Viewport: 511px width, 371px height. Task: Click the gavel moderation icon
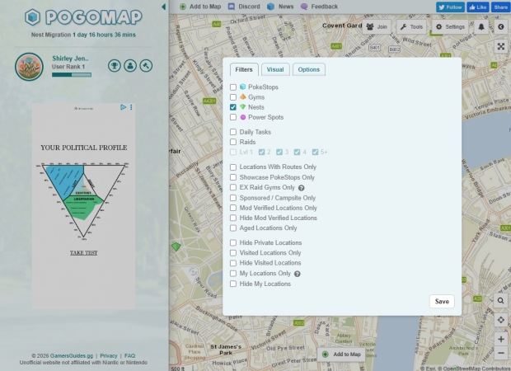tap(146, 66)
